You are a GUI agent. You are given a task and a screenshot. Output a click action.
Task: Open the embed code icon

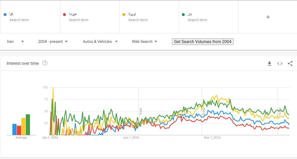280,63
